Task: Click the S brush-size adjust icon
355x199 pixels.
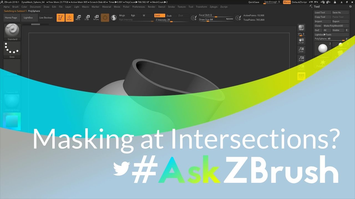Action: click(x=194, y=18)
